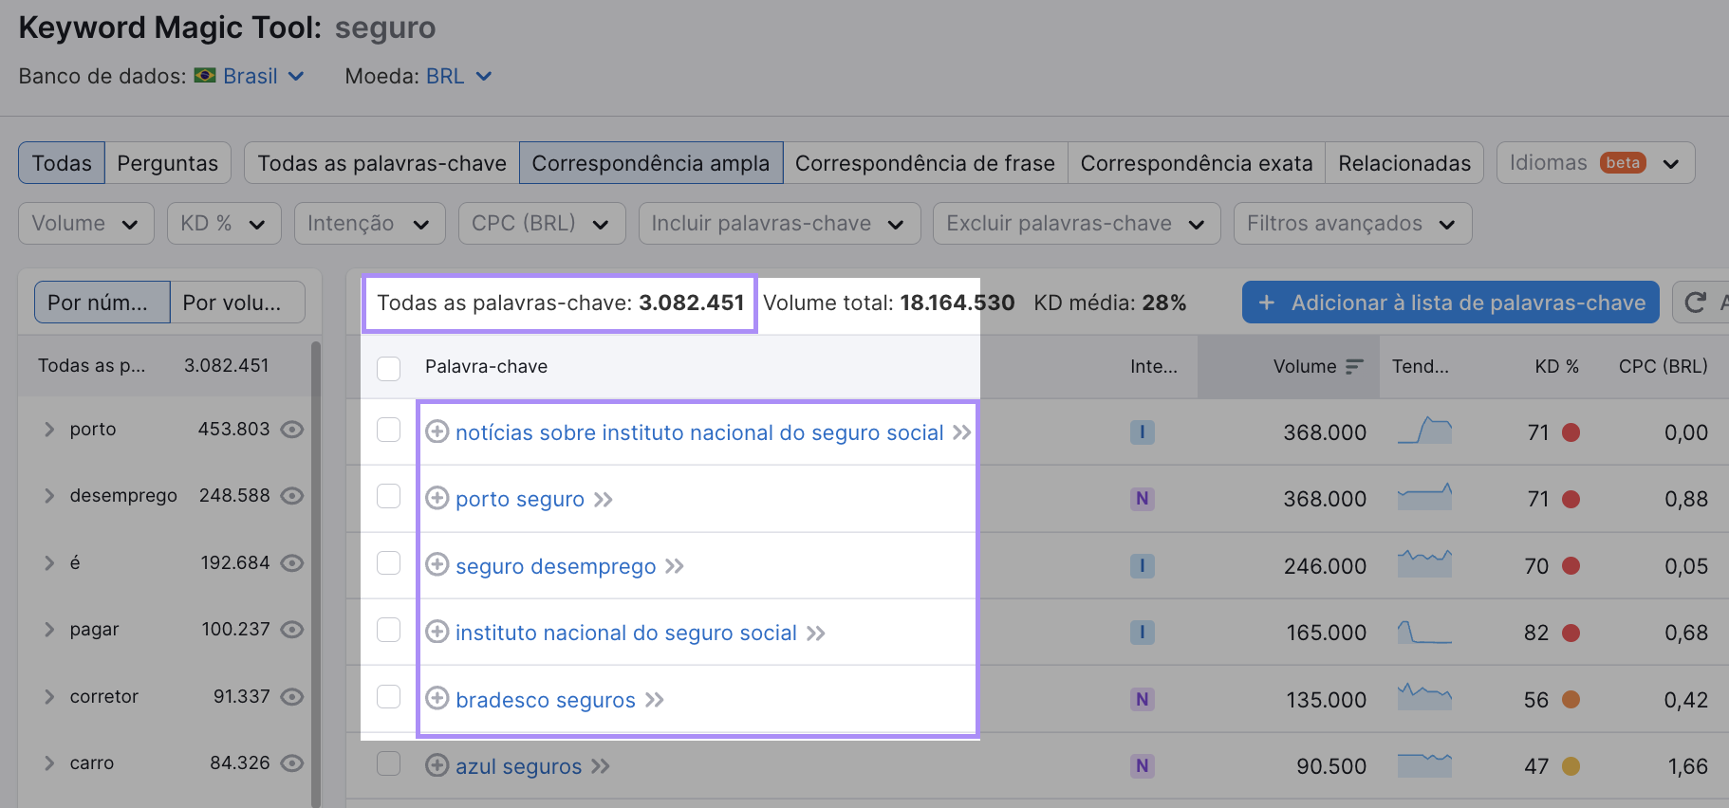Image resolution: width=1729 pixels, height=808 pixels.
Task: Open double-arrow next to 'bradesco seguros'
Action: click(655, 700)
